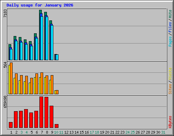Click the yellow Sites bar for day 8

click(x=45, y=86)
